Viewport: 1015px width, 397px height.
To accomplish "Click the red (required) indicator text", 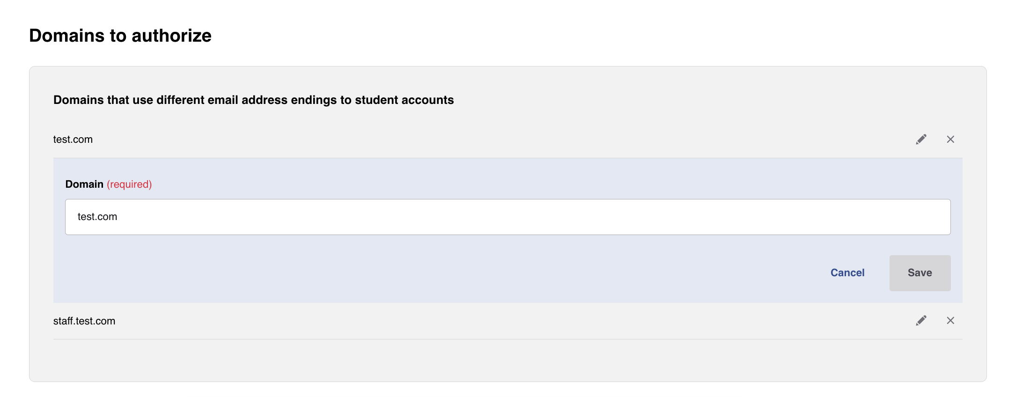I will [129, 184].
